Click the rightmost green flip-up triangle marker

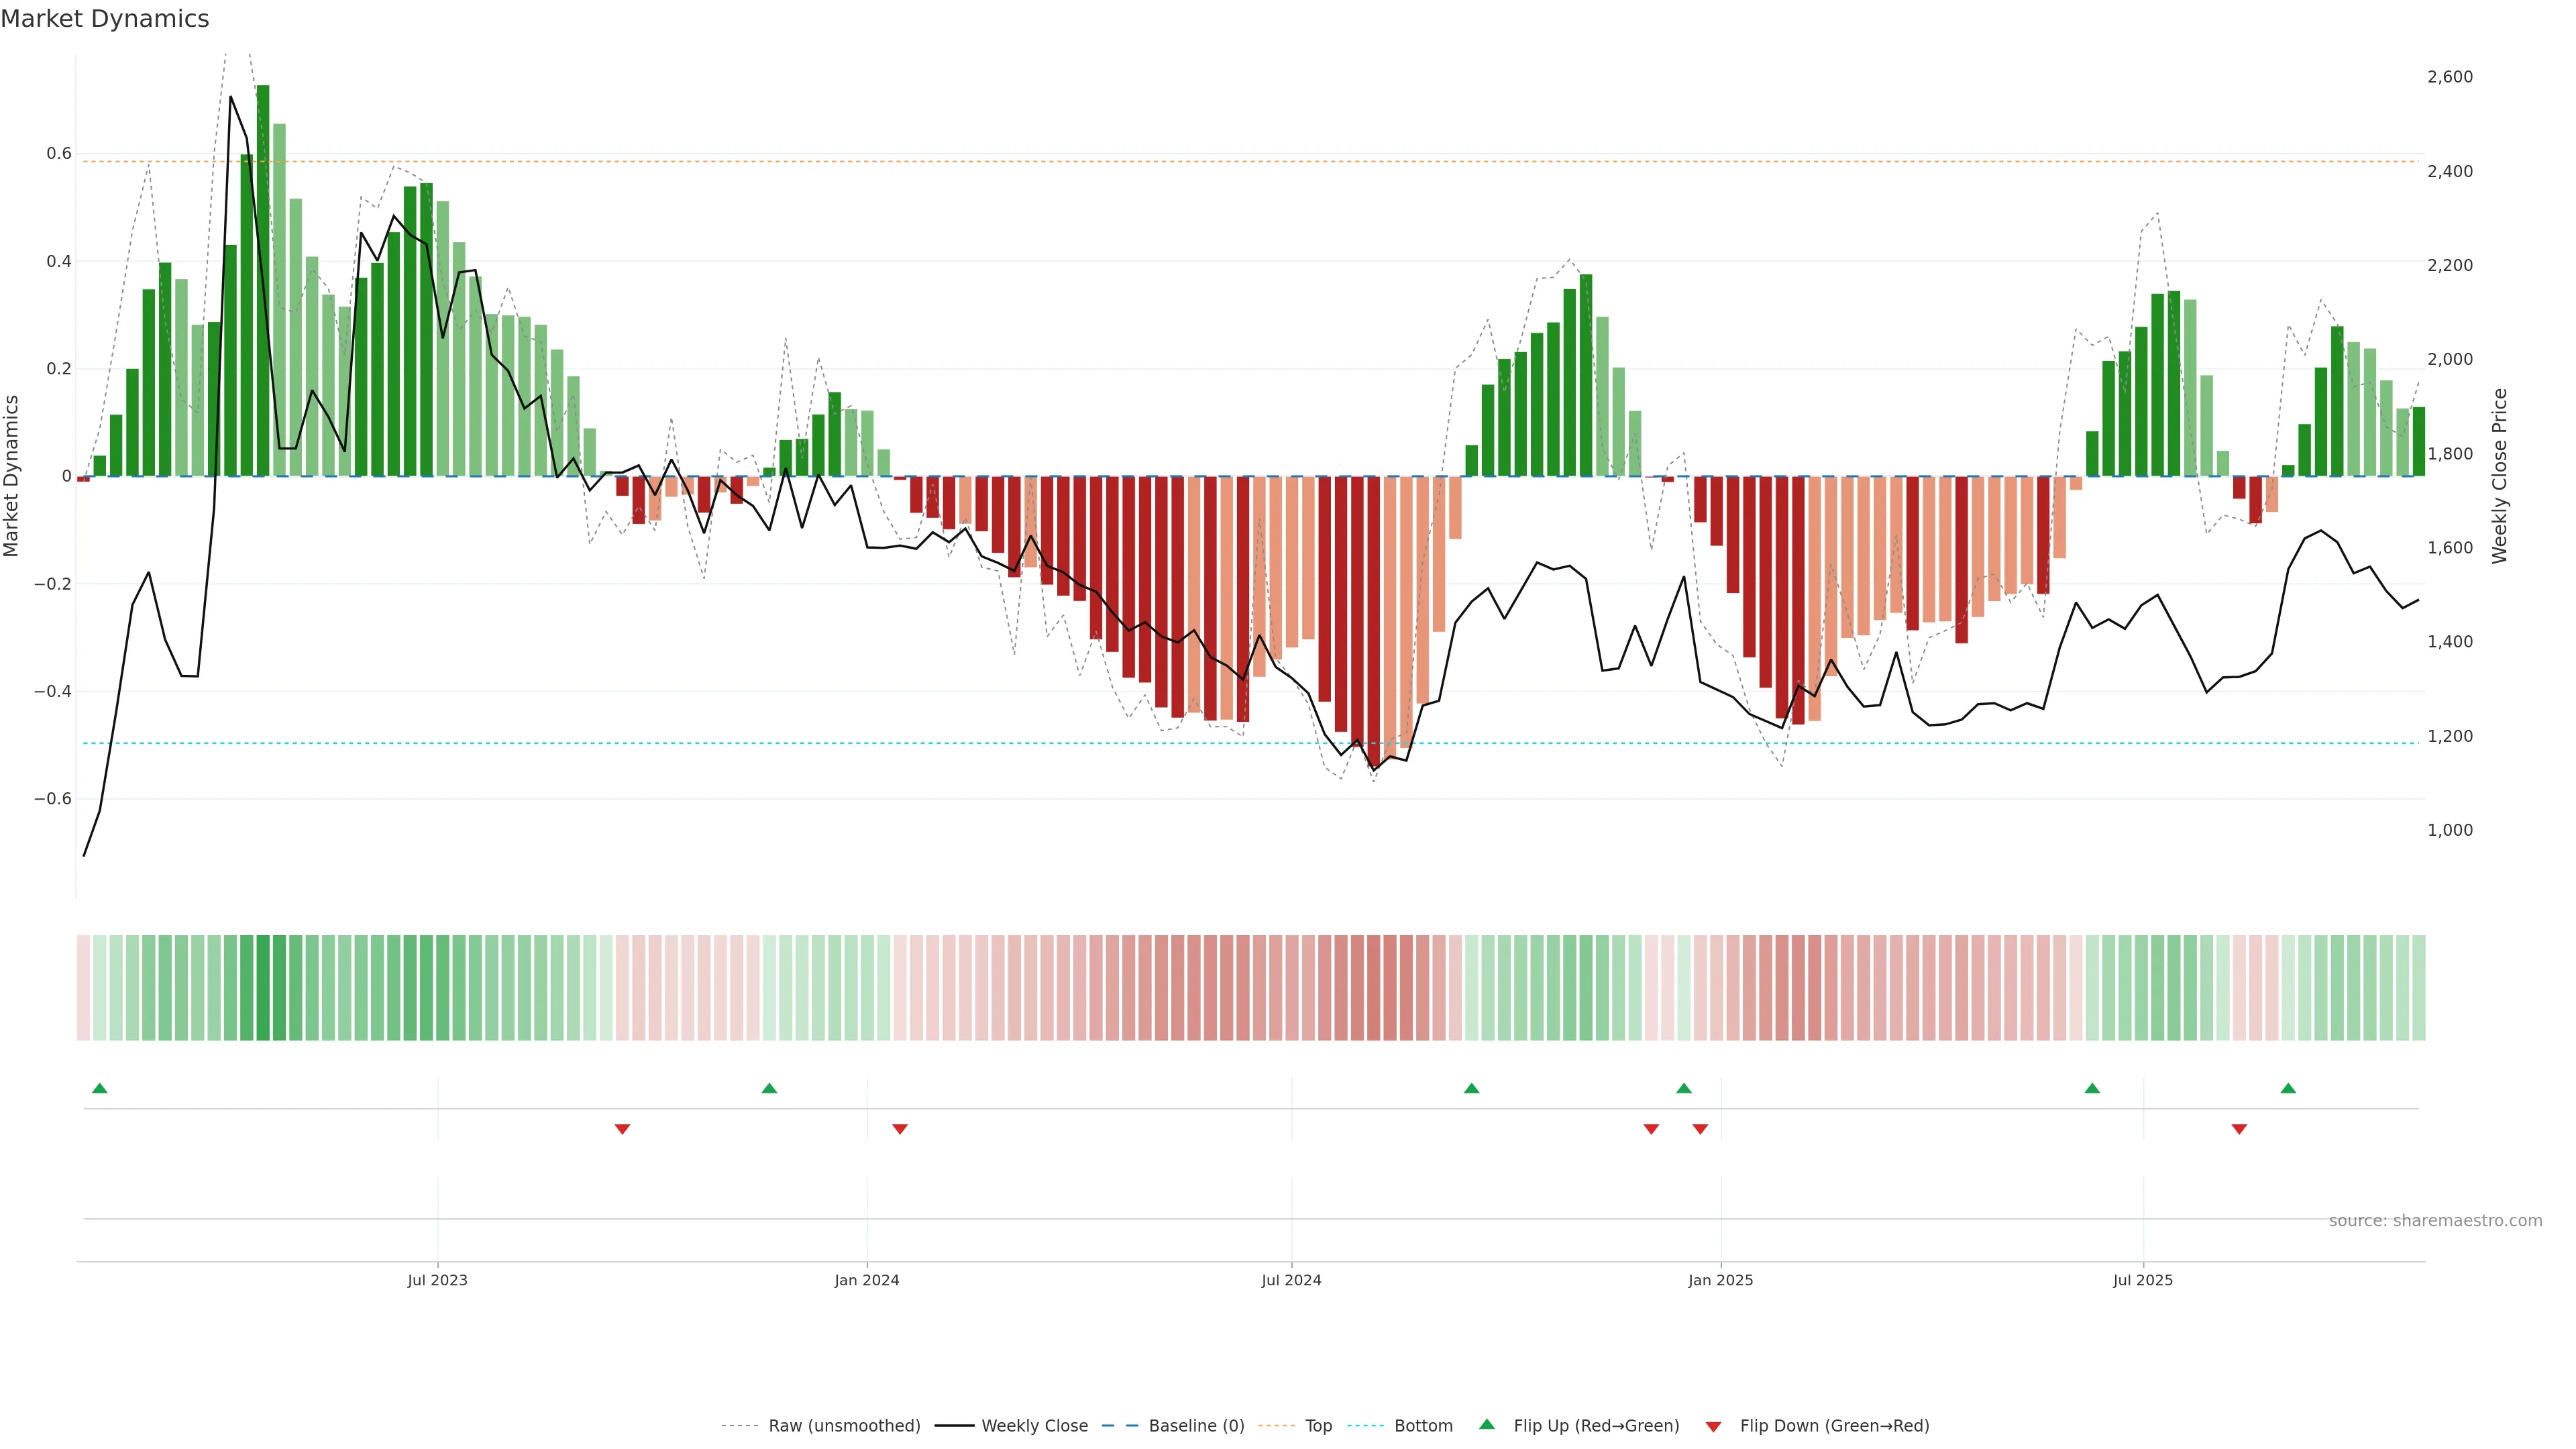[2288, 1088]
